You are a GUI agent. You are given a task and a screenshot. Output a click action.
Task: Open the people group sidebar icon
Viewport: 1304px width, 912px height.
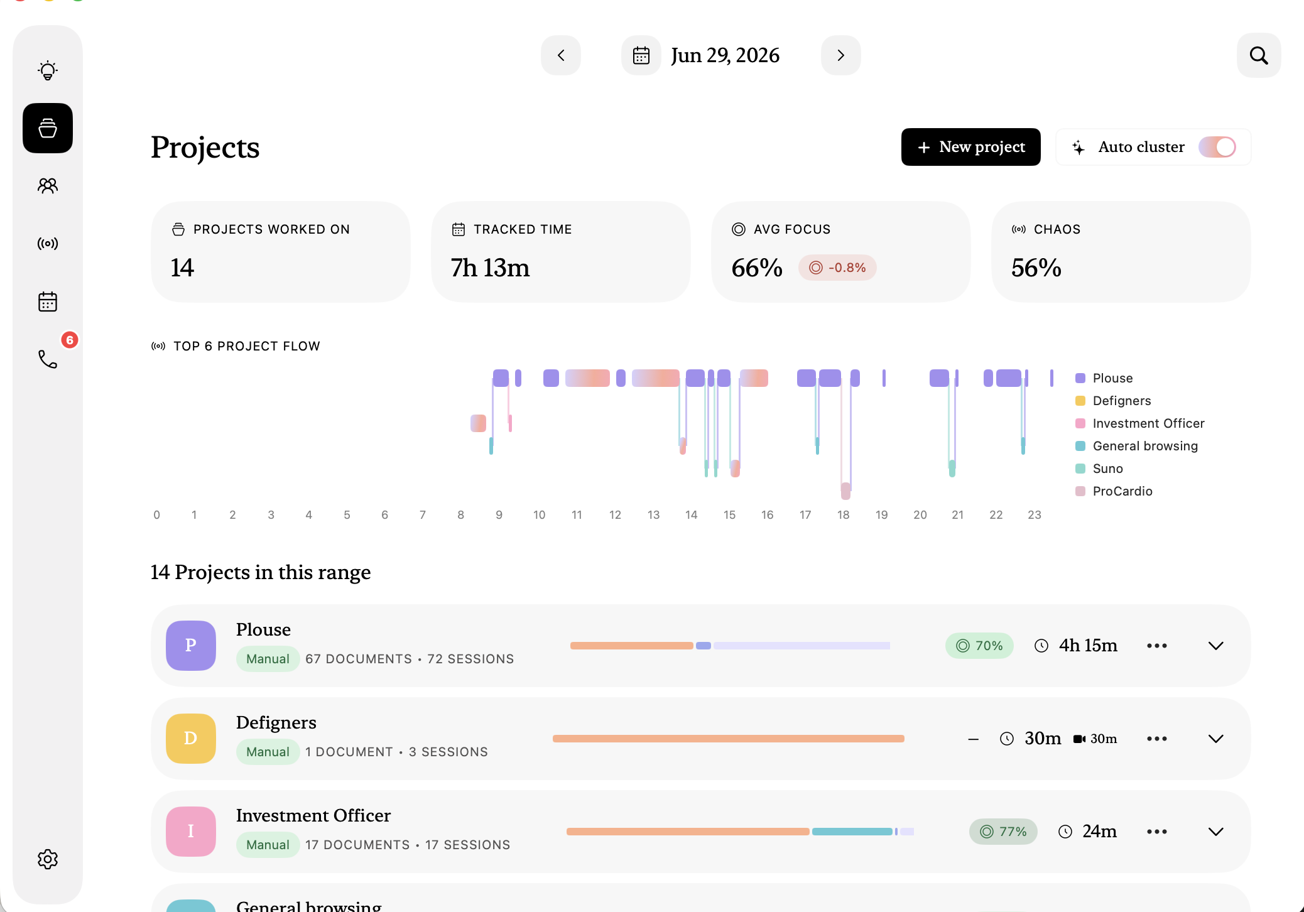tap(48, 185)
